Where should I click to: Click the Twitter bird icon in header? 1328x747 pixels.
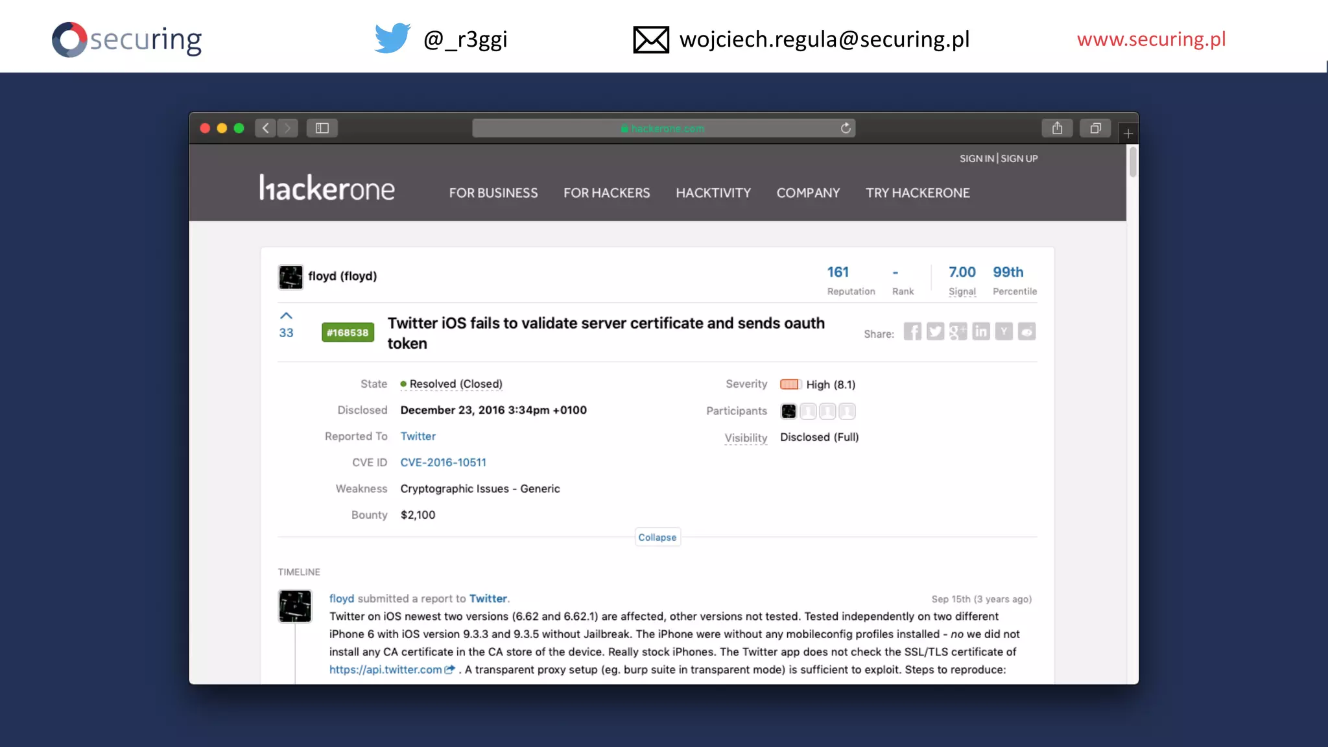point(392,38)
